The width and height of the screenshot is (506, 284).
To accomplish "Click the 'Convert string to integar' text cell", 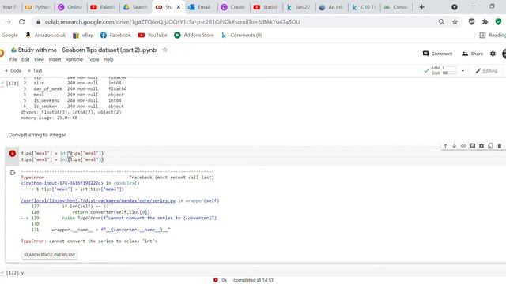I will click(37, 135).
